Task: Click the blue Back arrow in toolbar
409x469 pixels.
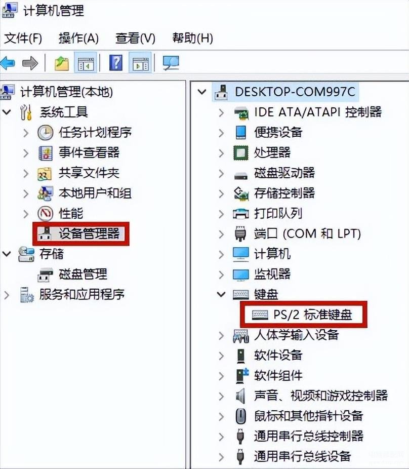Action: (8, 63)
